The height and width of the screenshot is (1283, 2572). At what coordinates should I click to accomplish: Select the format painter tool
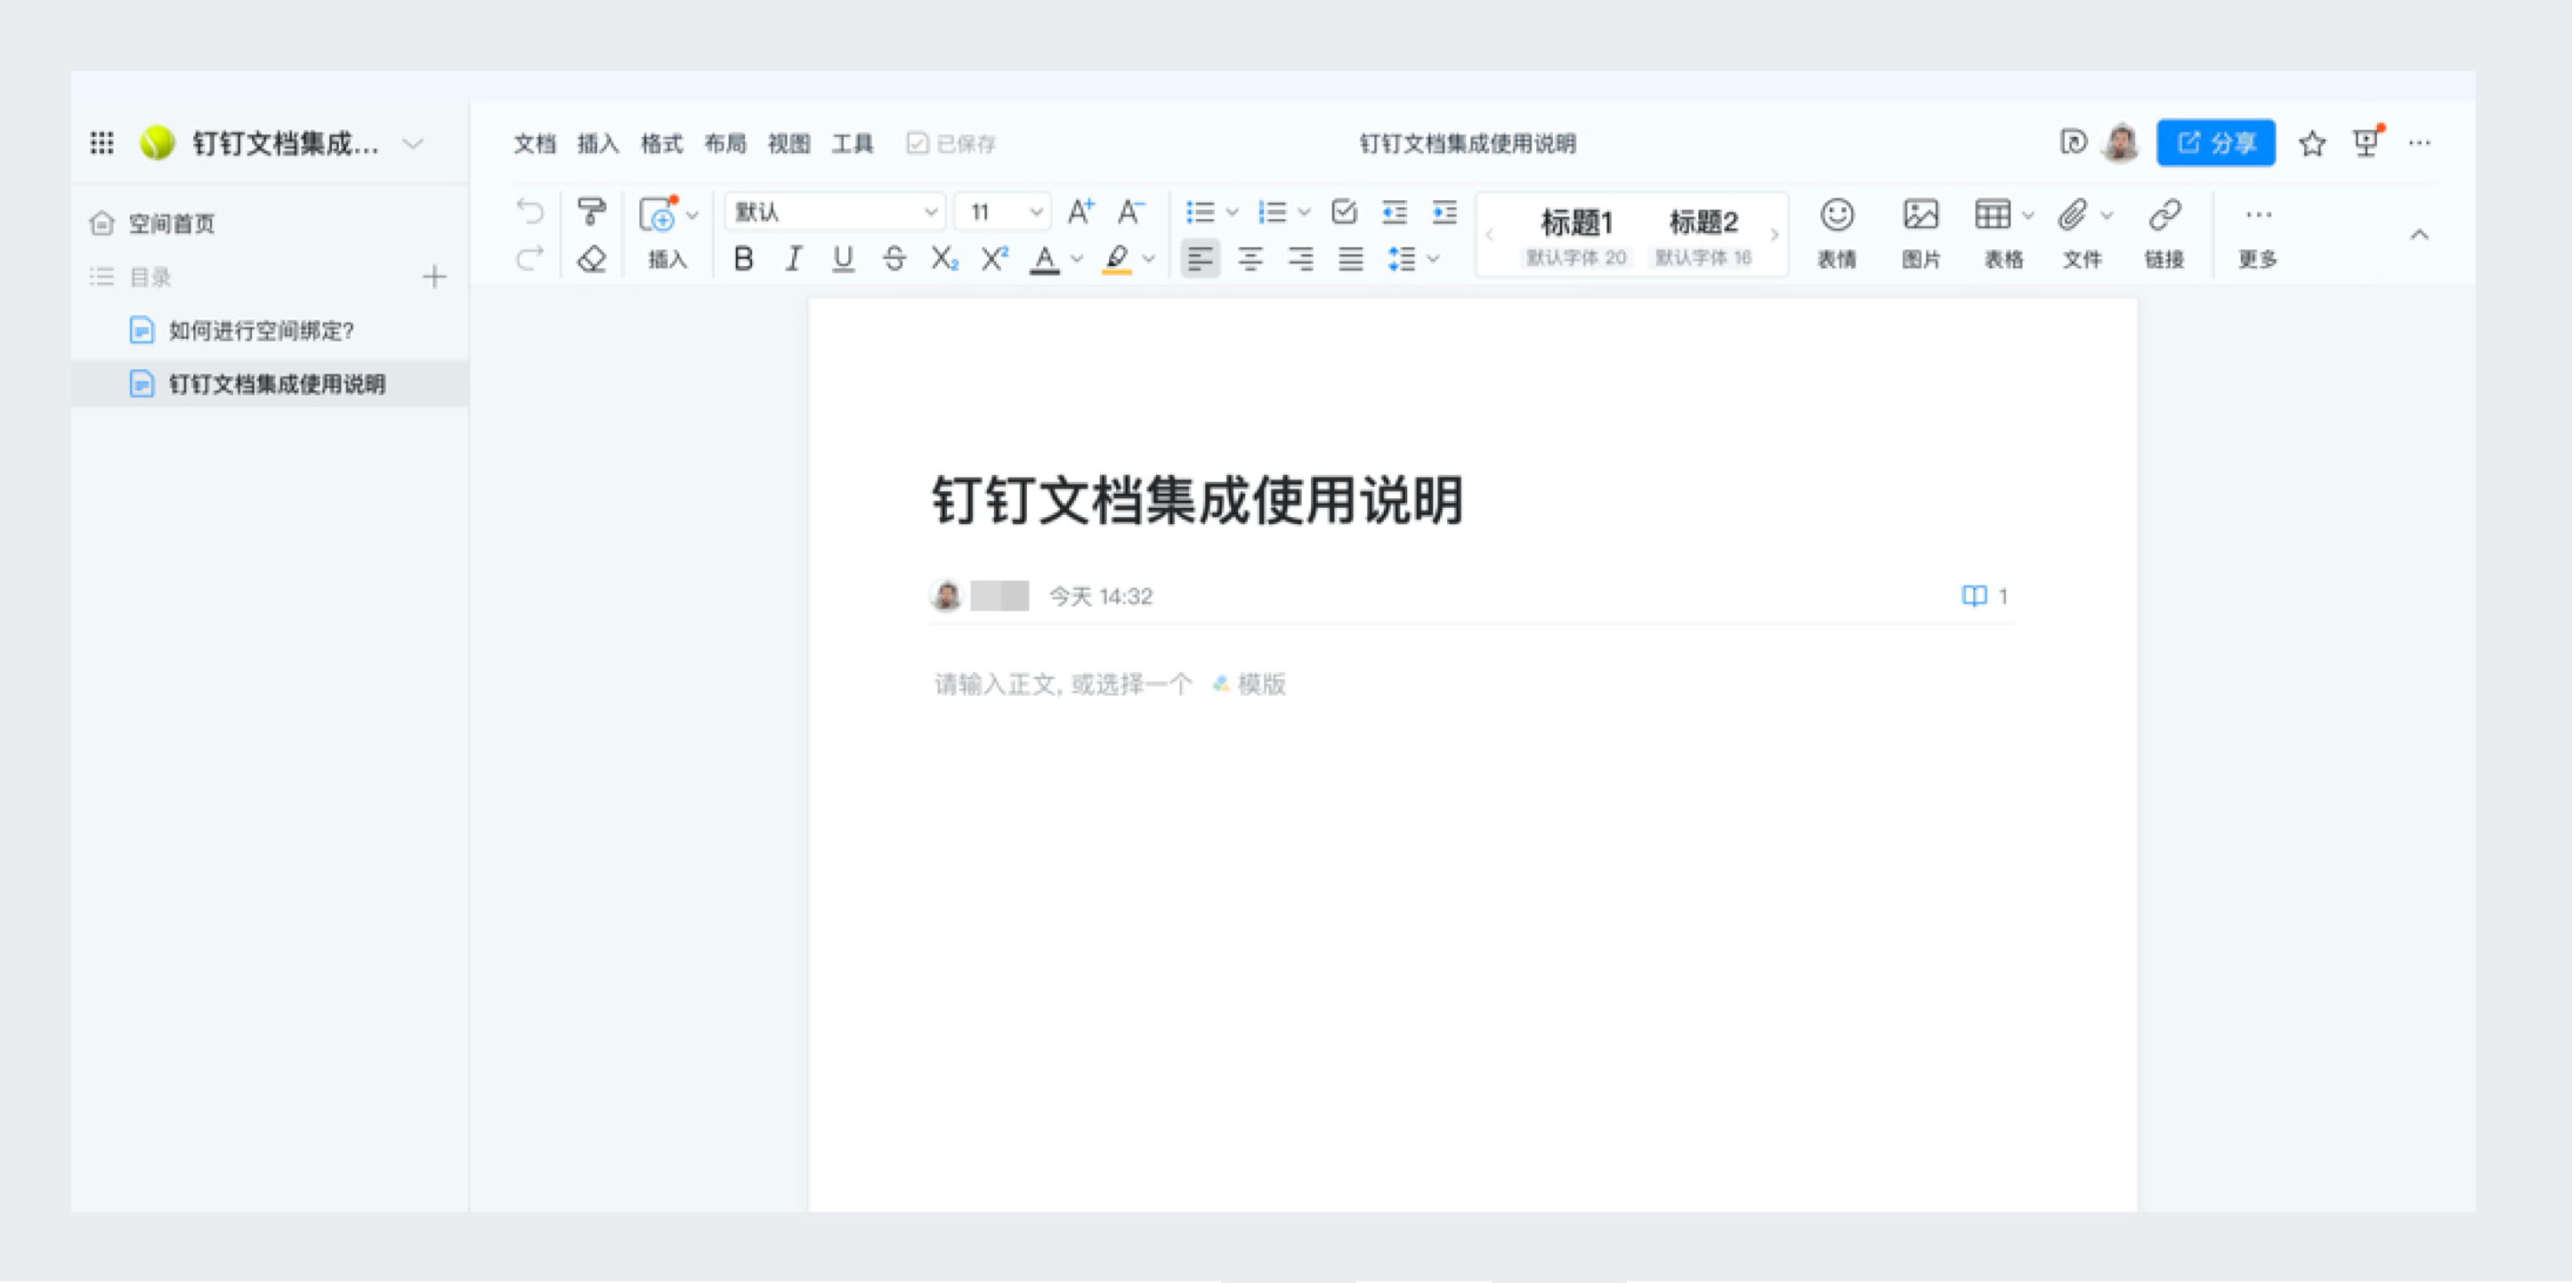[592, 212]
